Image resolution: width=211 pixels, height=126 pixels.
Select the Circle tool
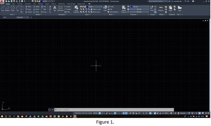point(13,8)
